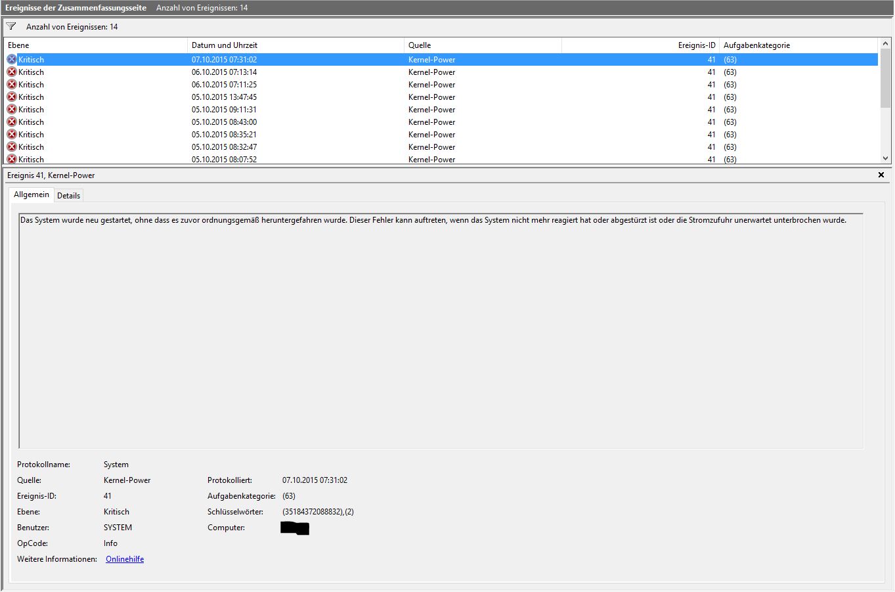895x592 pixels.
Task: Click the Protokolliert value 07.10.2015 07:31:02
Action: (x=315, y=480)
